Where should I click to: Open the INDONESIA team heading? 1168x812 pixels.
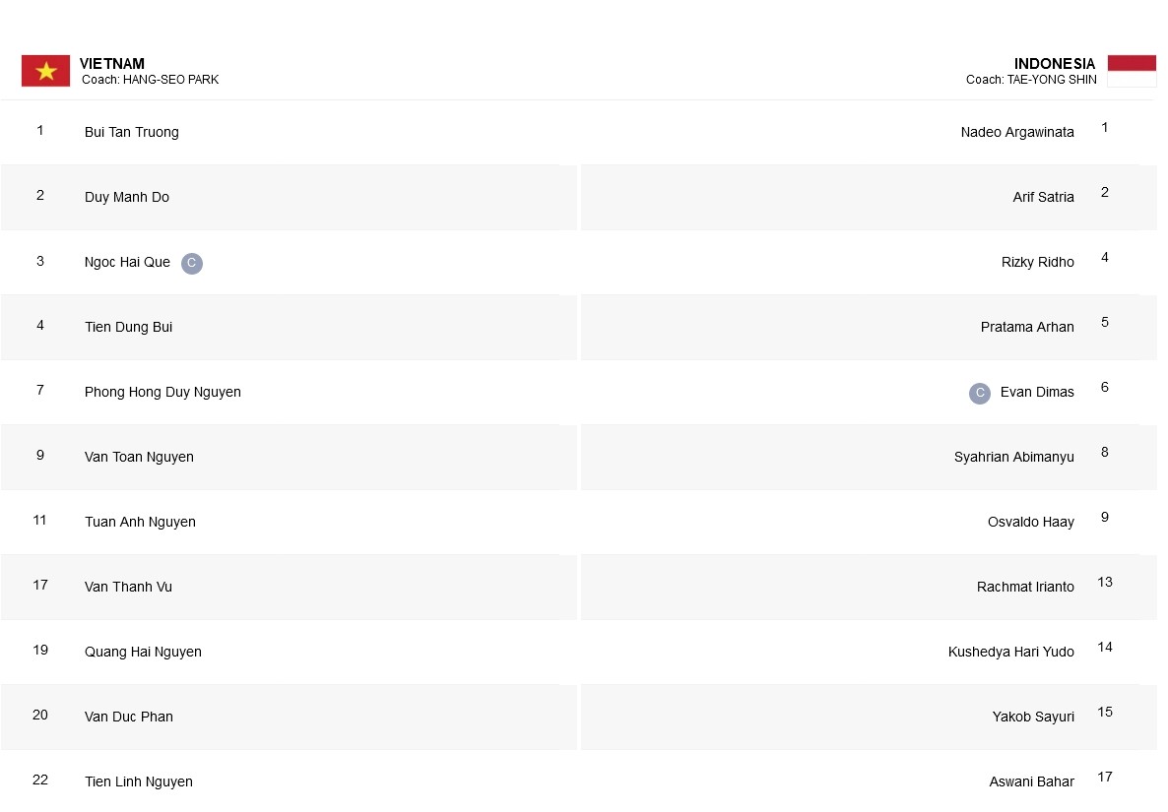coord(1054,63)
